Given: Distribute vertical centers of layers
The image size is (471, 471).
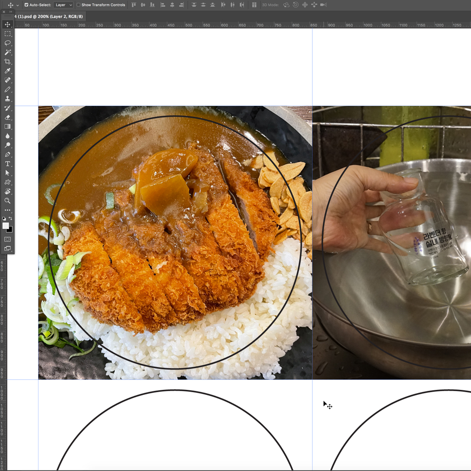Looking at the screenshot, I should (203, 5).
